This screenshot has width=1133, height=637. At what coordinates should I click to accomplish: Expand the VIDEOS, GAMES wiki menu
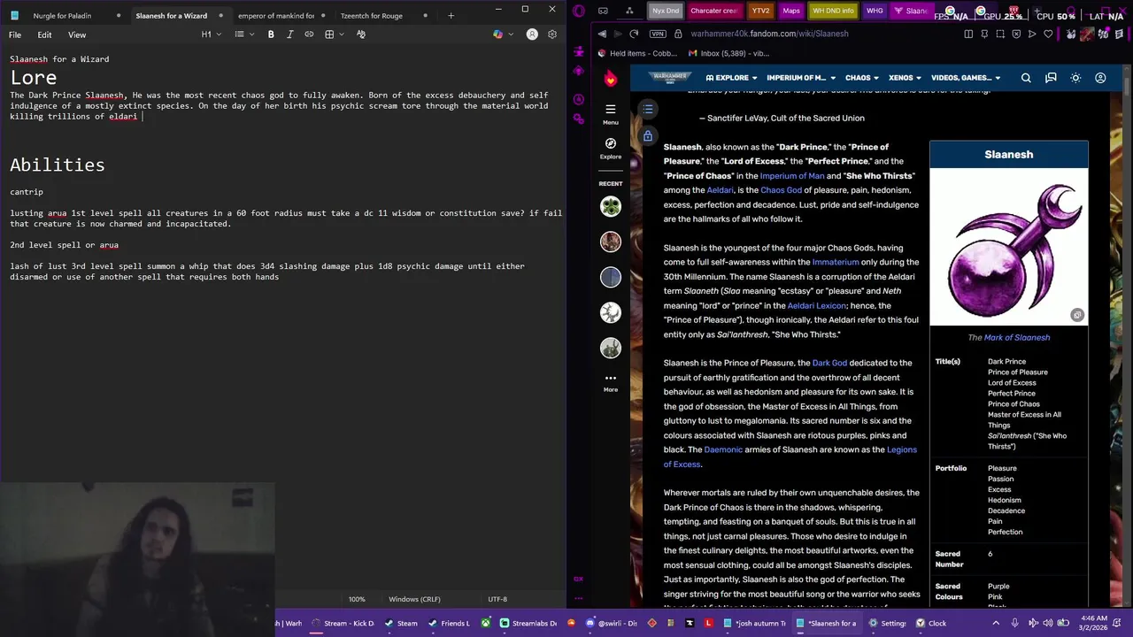click(x=965, y=78)
